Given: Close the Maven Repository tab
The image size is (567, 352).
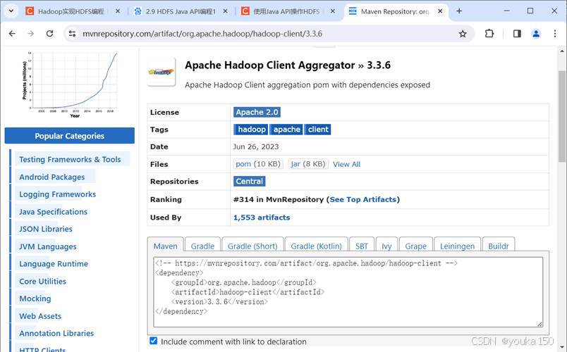Looking at the screenshot, I should coord(440,11).
